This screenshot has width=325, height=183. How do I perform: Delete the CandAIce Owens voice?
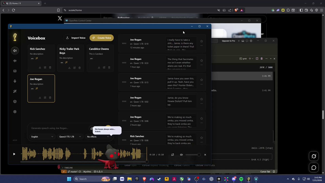point(109,68)
